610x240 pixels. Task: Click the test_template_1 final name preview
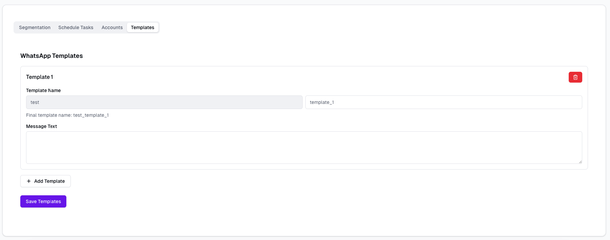click(91, 115)
